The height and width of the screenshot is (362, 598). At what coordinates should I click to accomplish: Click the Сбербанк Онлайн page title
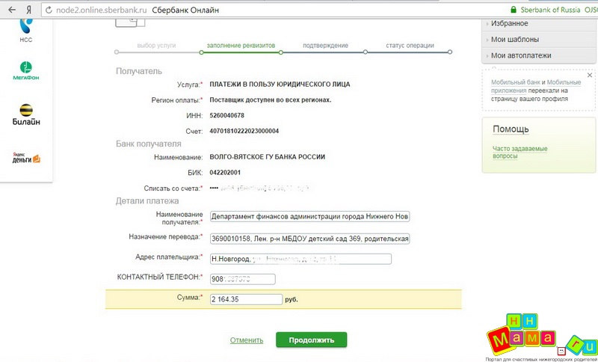tap(185, 10)
